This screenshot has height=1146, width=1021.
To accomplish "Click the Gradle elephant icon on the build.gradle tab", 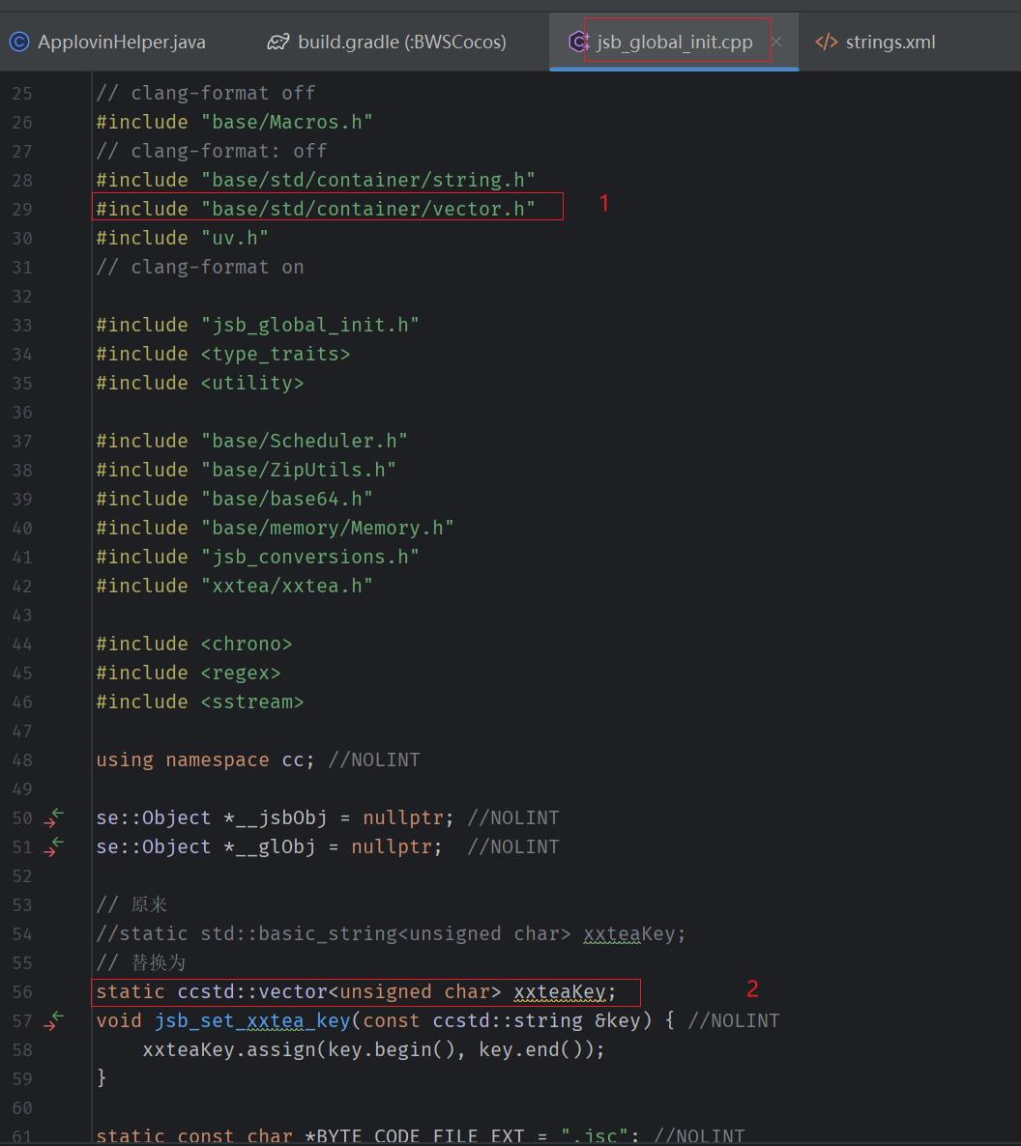I will tap(277, 42).
